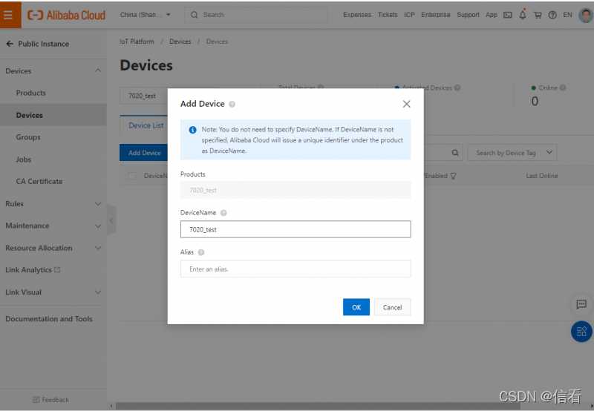This screenshot has width=594, height=411.
Task: Click help icon next to DeviceName label
Action: [x=223, y=213]
